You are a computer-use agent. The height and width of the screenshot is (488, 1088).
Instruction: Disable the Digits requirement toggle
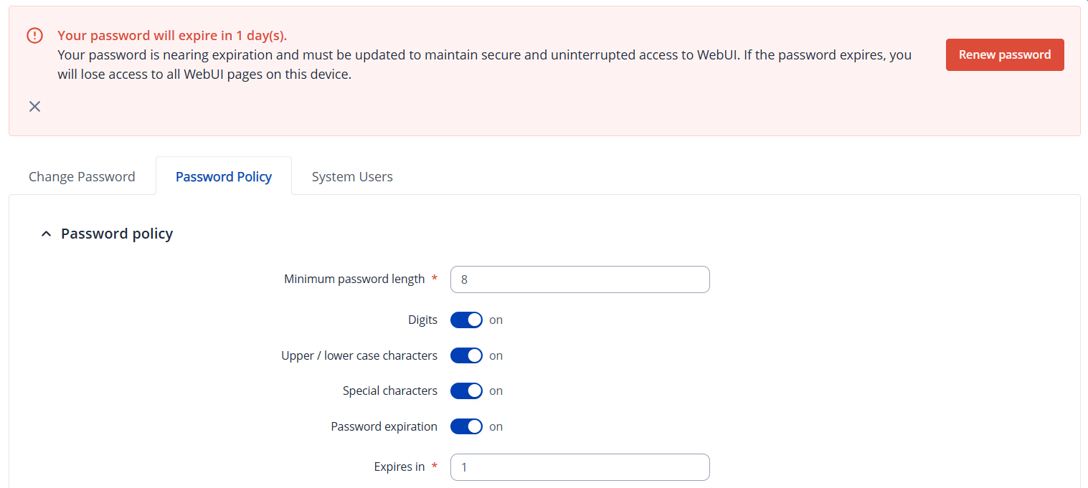coord(466,320)
